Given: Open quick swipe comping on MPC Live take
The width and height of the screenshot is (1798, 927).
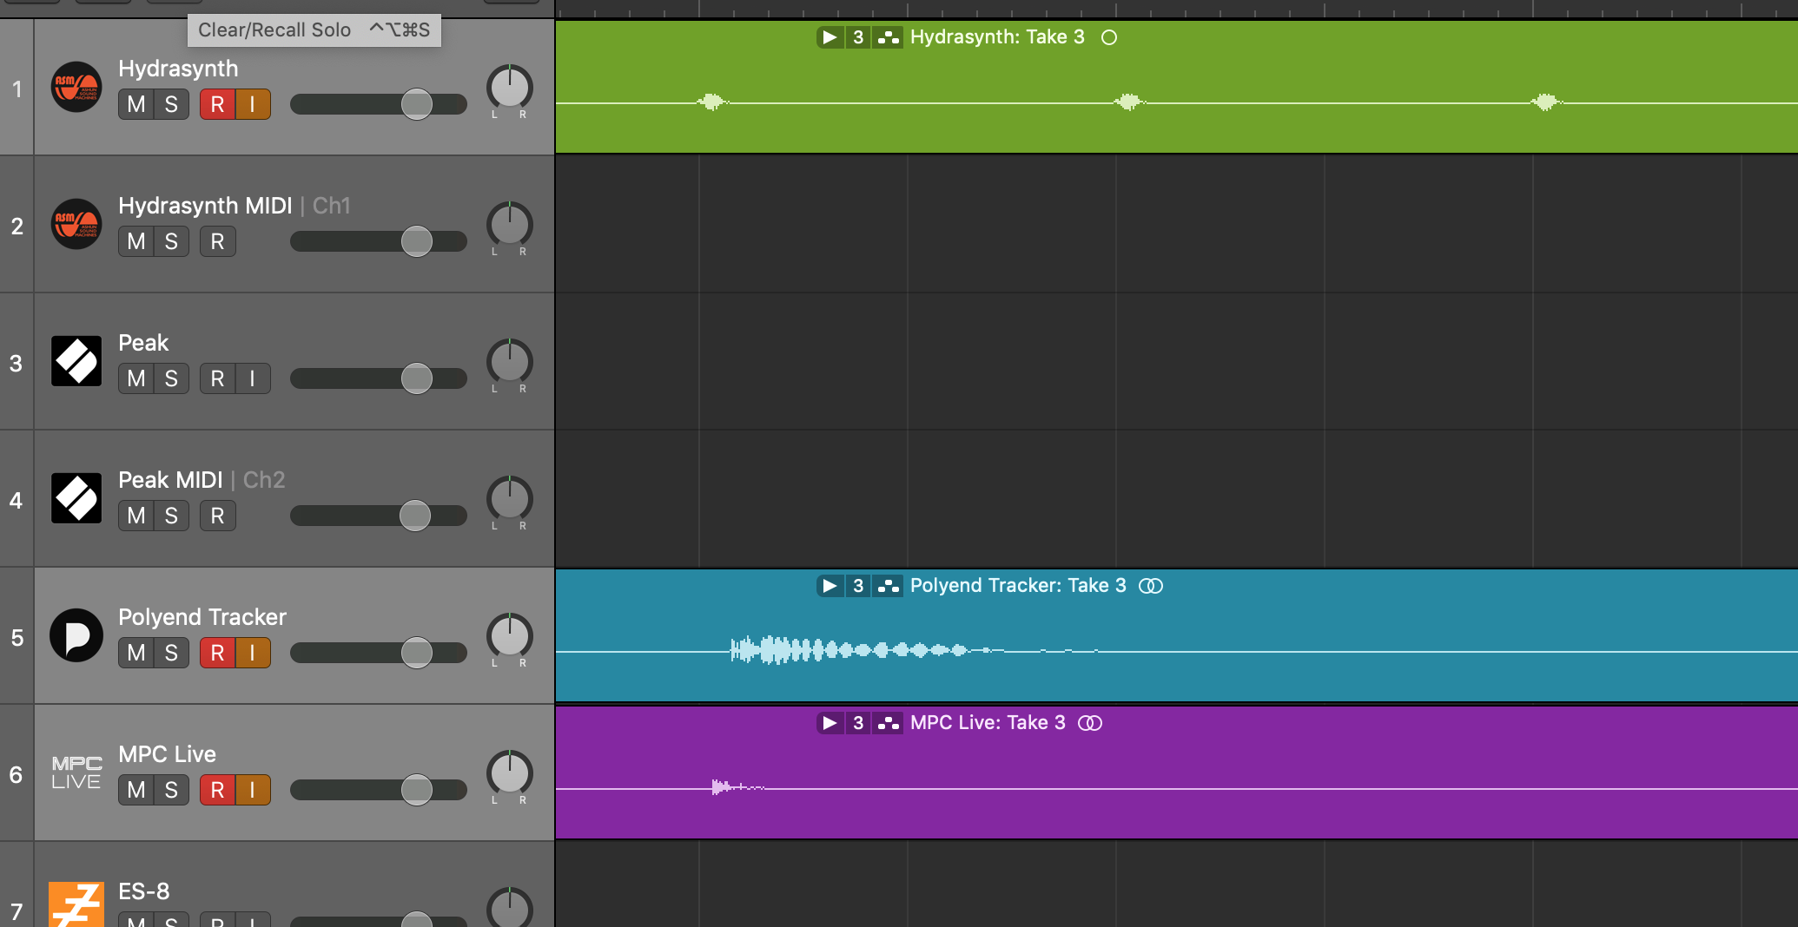Looking at the screenshot, I should pyautogui.click(x=888, y=723).
